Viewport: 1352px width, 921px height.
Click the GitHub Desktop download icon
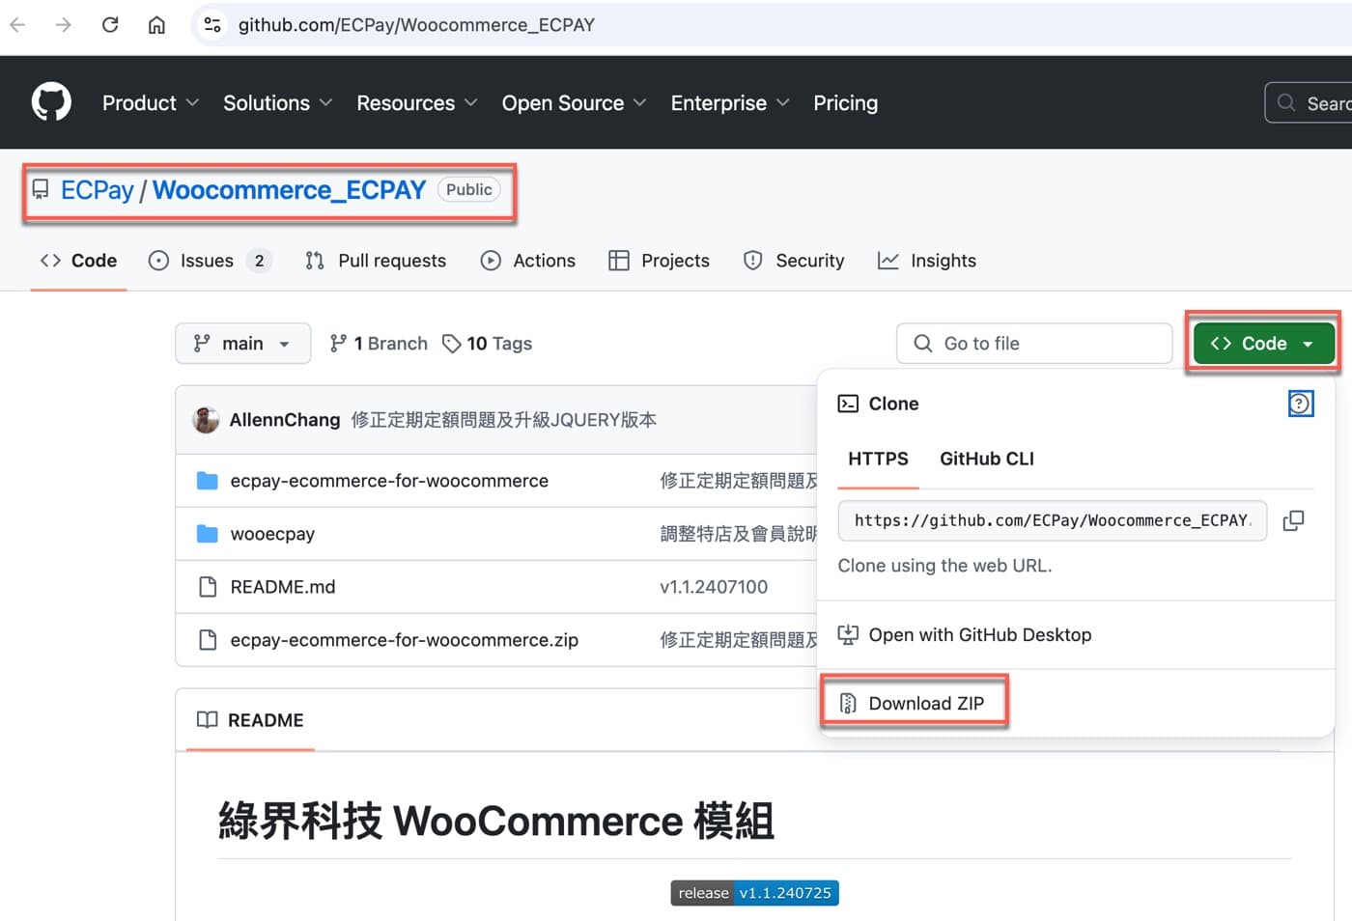[x=848, y=634]
